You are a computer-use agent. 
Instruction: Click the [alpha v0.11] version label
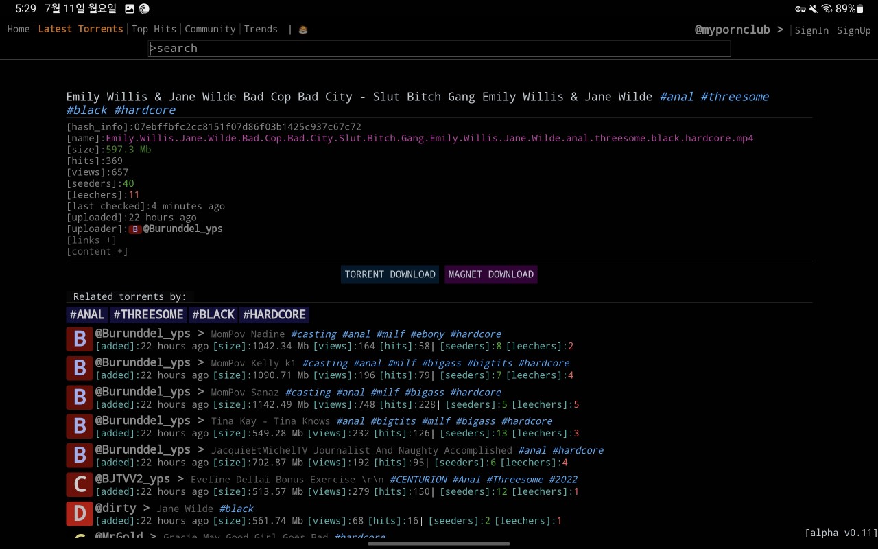point(841,533)
